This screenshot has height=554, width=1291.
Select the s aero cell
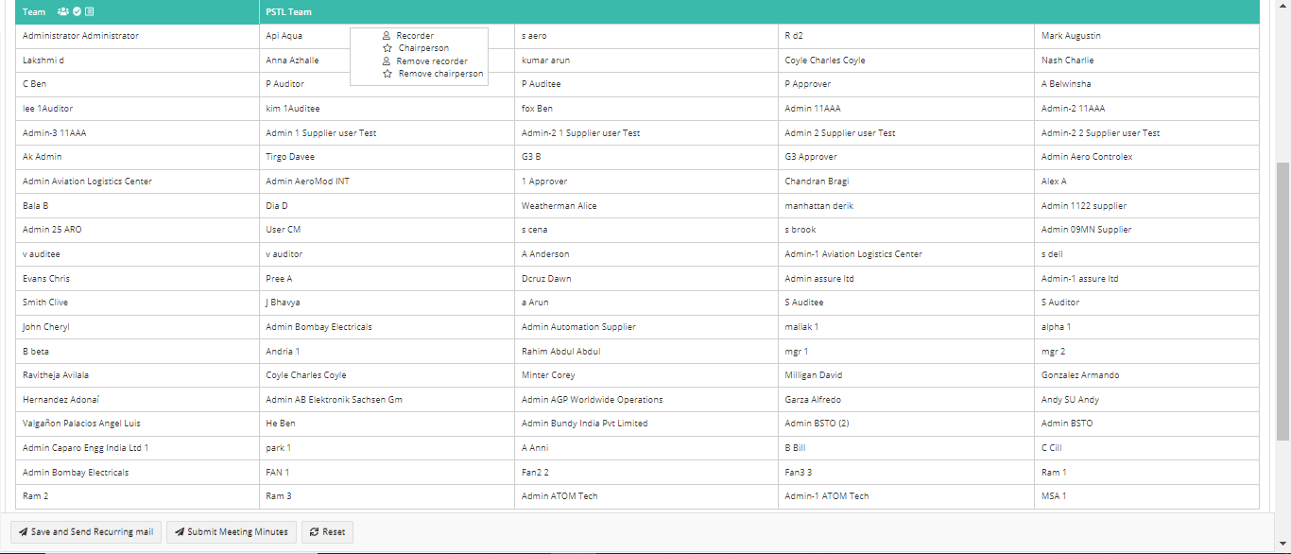point(646,36)
